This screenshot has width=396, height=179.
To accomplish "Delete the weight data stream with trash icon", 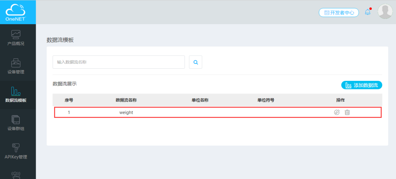I will [347, 112].
